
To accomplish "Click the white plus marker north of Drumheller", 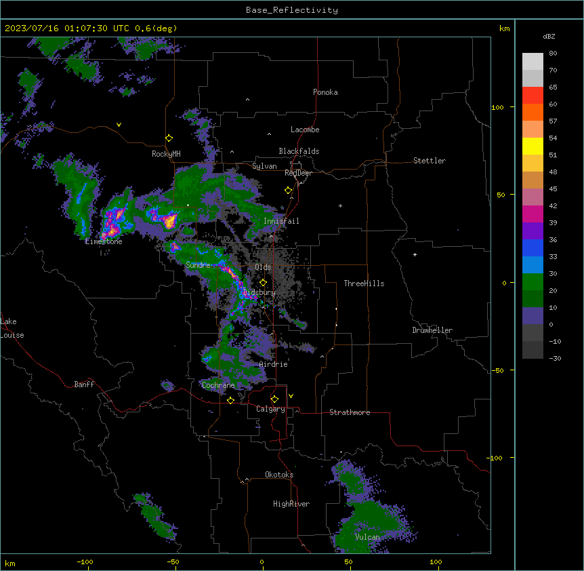I will point(415,254).
